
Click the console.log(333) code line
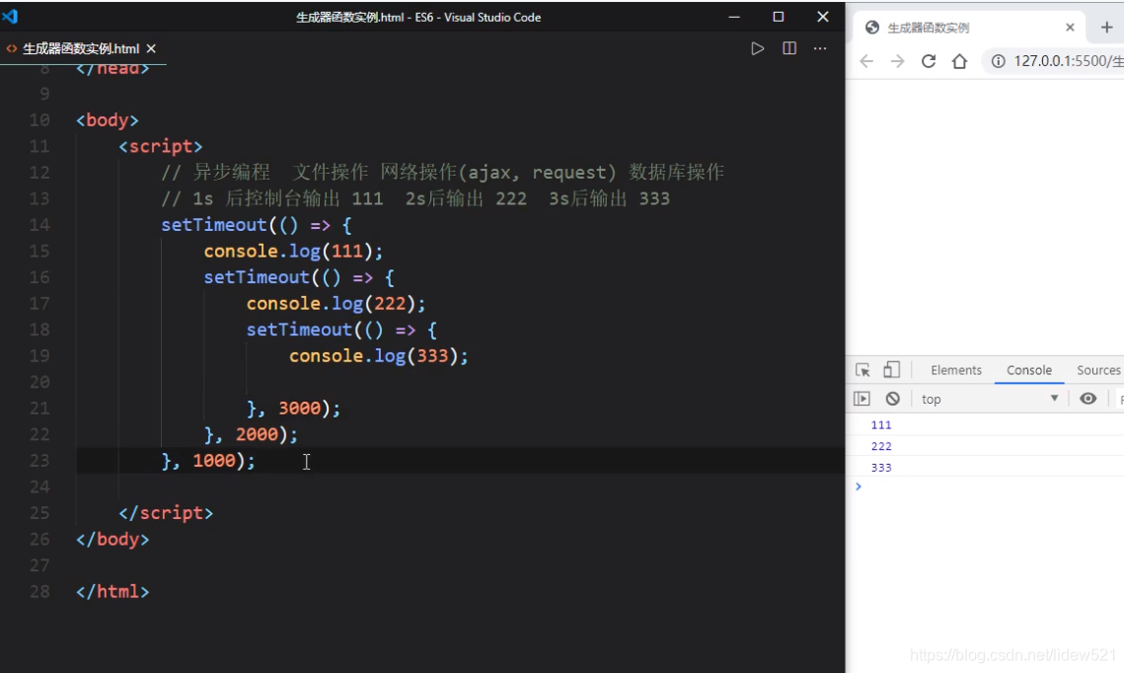[379, 356]
